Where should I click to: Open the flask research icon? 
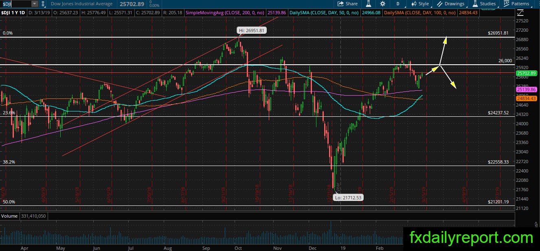(x=369, y=4)
